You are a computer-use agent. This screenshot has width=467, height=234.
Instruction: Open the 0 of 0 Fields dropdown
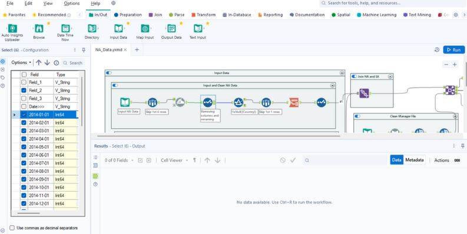[118, 161]
